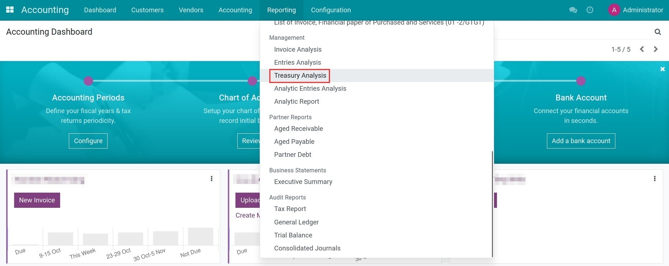Click the 1-5 / 5 pager counter
Viewport: 669px width, 266px height.
621,50
